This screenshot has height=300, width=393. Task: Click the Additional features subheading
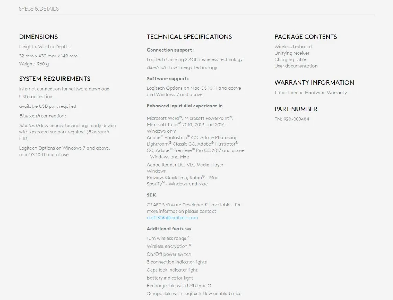[x=169, y=229]
